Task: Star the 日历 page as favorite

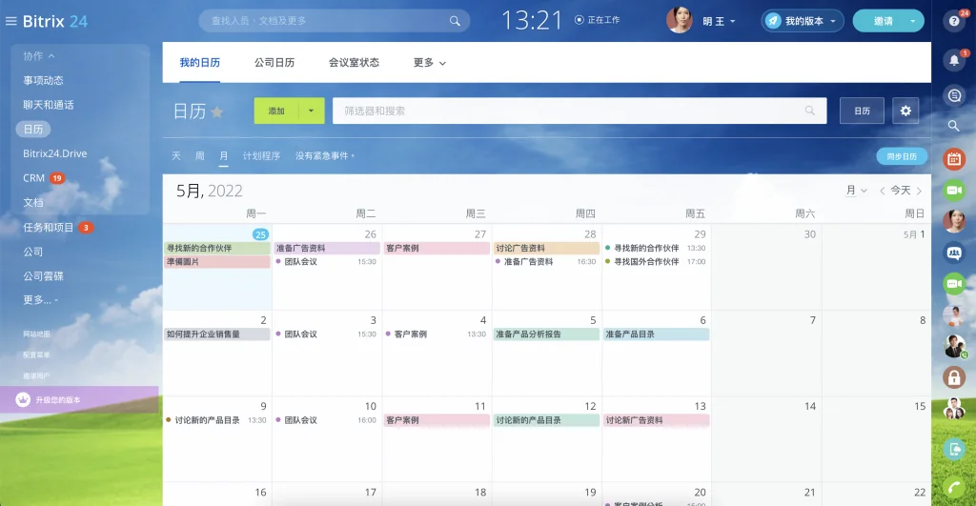Action: [217, 111]
